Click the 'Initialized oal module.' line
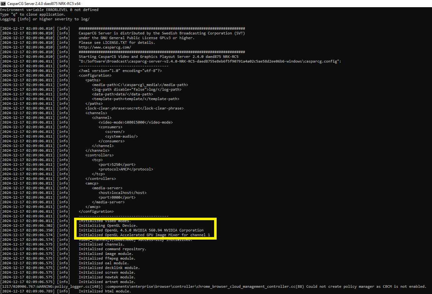The width and height of the screenshot is (432, 294). click(104, 263)
